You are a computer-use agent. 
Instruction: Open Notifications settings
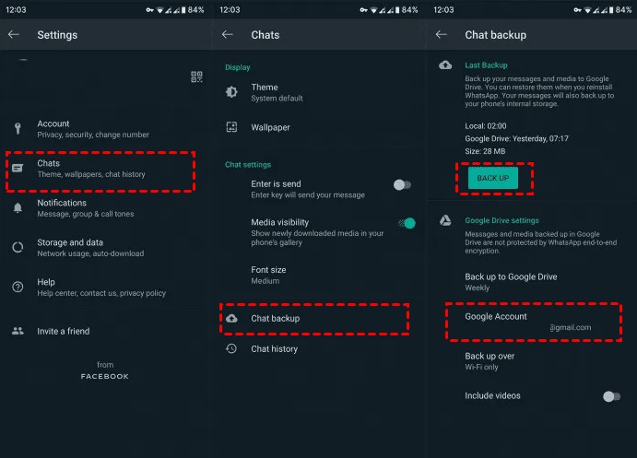tap(106, 207)
